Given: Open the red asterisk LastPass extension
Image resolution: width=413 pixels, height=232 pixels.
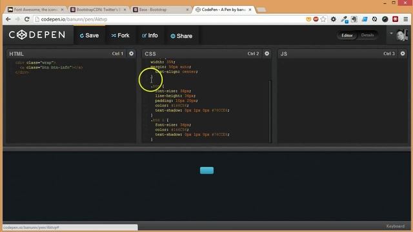Looking at the screenshot, I should [396, 19].
